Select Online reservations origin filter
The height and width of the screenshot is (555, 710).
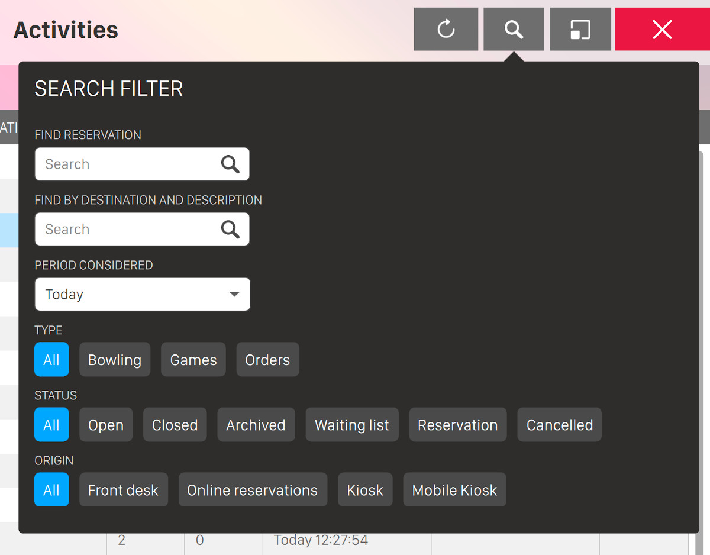[x=253, y=490]
